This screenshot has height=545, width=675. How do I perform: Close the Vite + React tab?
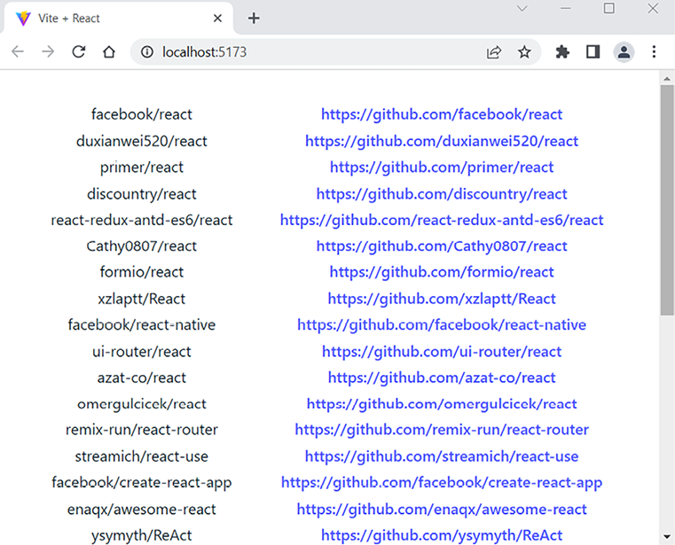pyautogui.click(x=217, y=19)
